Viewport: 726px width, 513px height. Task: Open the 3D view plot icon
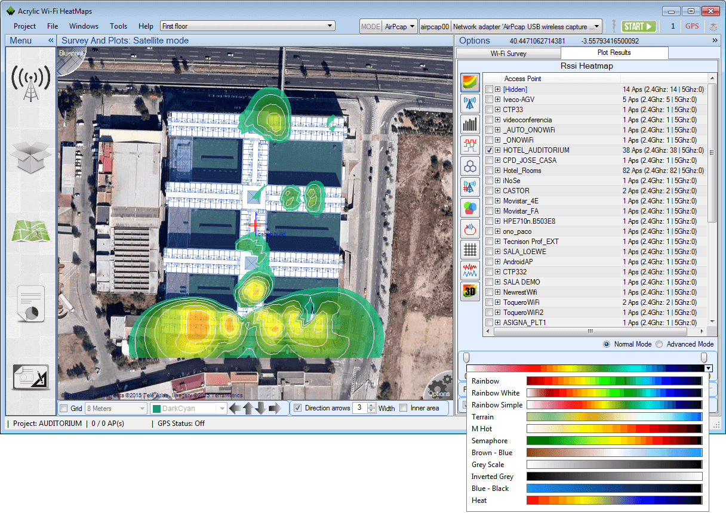470,291
